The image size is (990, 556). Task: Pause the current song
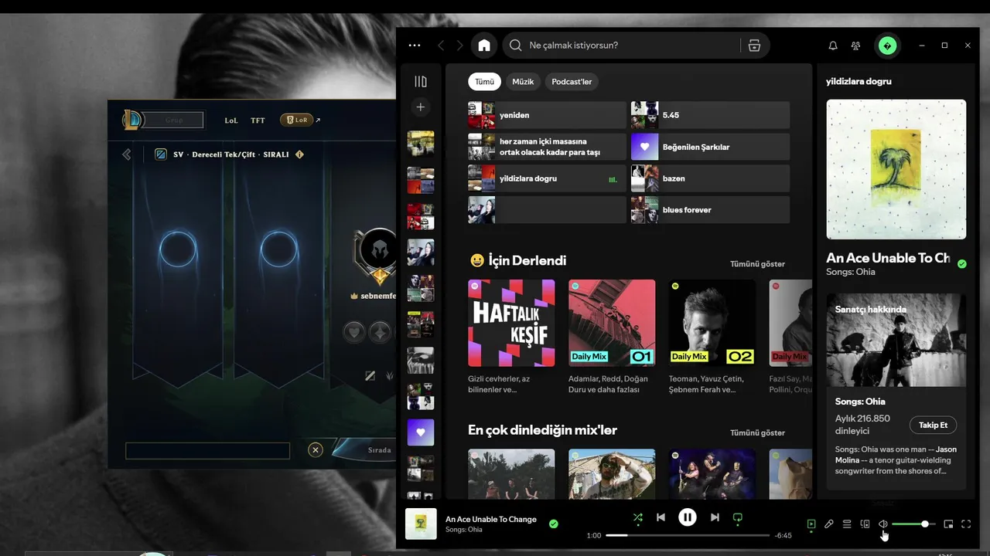(688, 517)
